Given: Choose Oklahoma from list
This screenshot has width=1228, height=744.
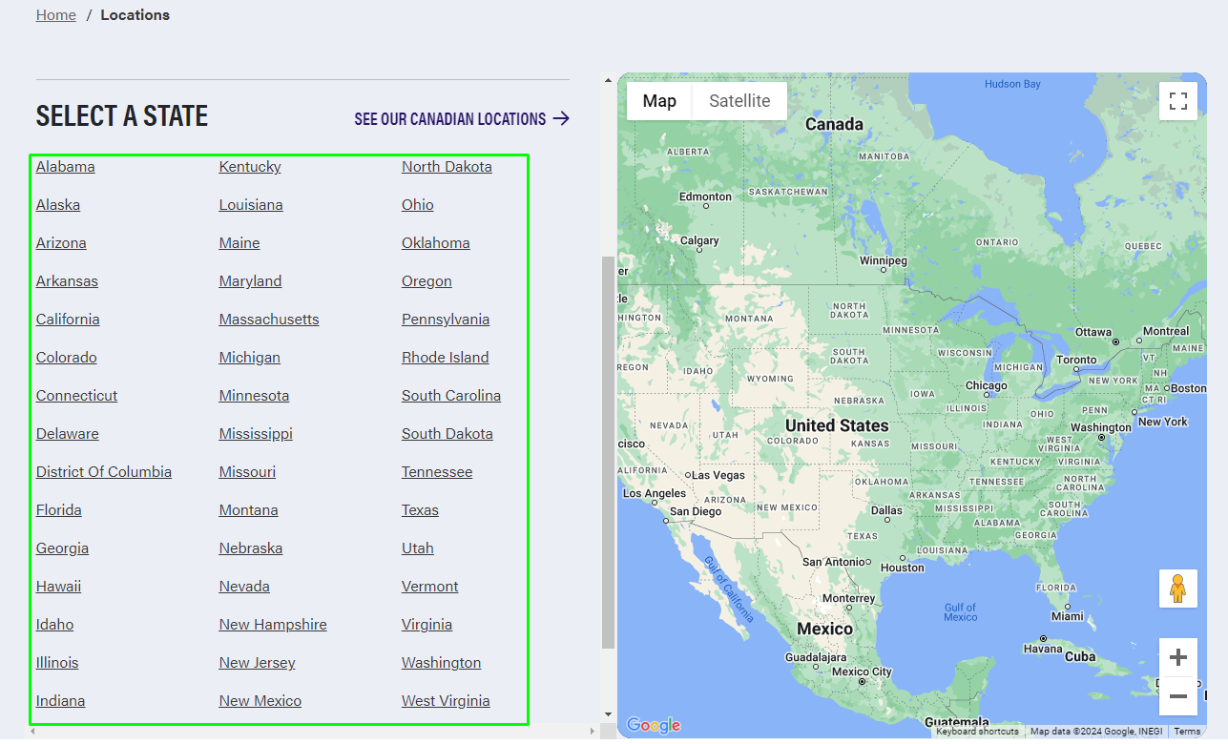Looking at the screenshot, I should 436,243.
